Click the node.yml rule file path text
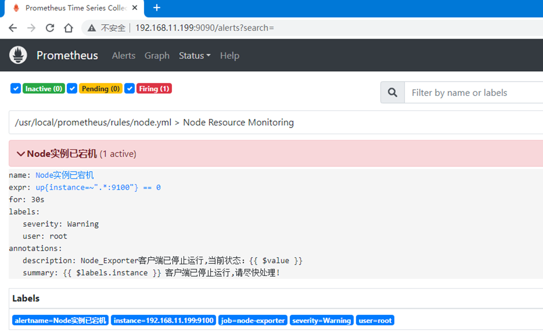This screenshot has width=543, height=334. tap(93, 122)
